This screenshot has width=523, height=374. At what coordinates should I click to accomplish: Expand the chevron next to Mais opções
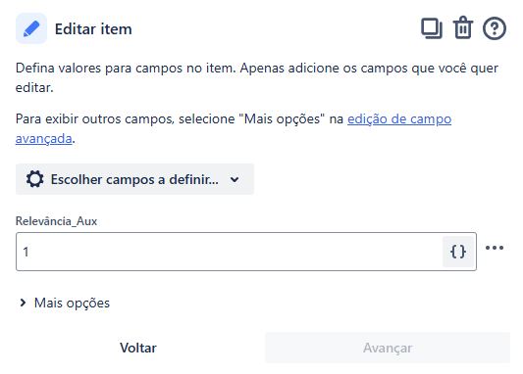tap(23, 303)
